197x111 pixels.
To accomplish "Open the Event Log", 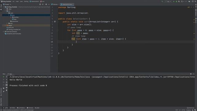I will [190, 108].
